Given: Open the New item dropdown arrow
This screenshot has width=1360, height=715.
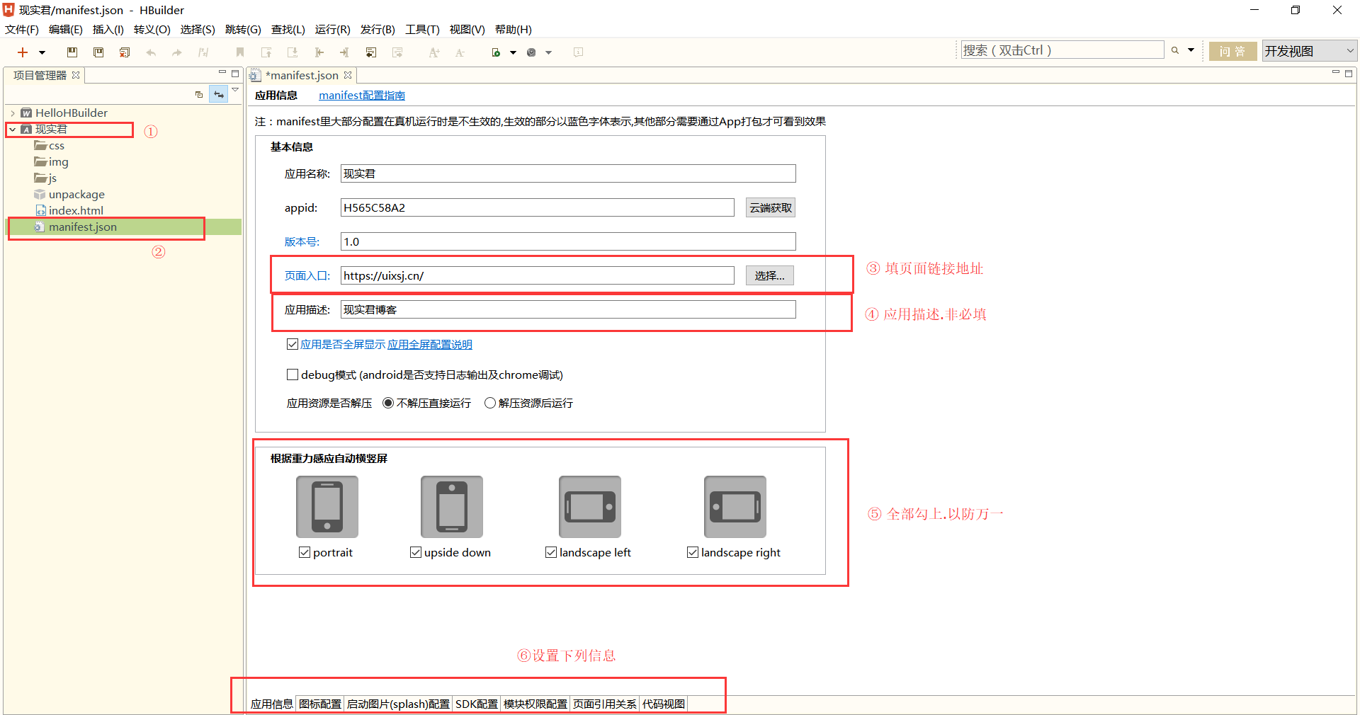Looking at the screenshot, I should pyautogui.click(x=42, y=52).
